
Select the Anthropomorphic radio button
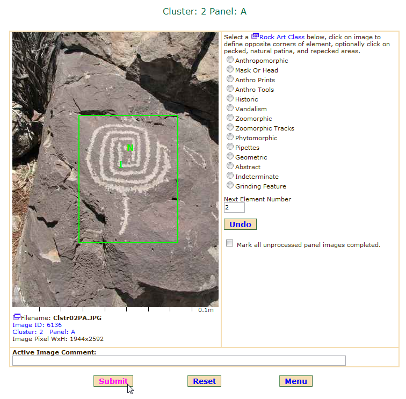tap(230, 60)
